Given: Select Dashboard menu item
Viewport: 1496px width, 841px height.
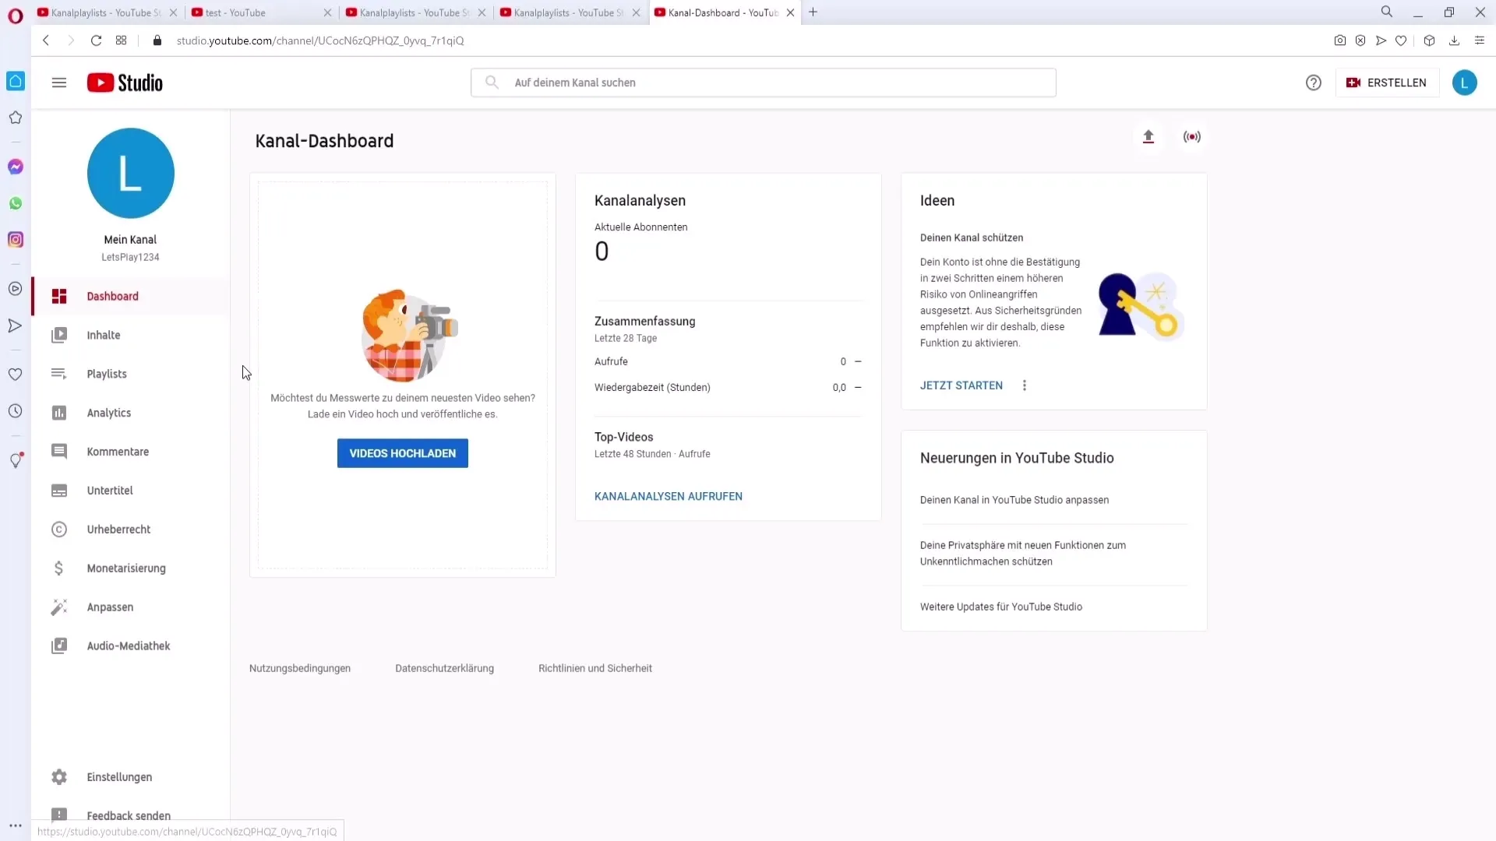Looking at the screenshot, I should pos(112,296).
